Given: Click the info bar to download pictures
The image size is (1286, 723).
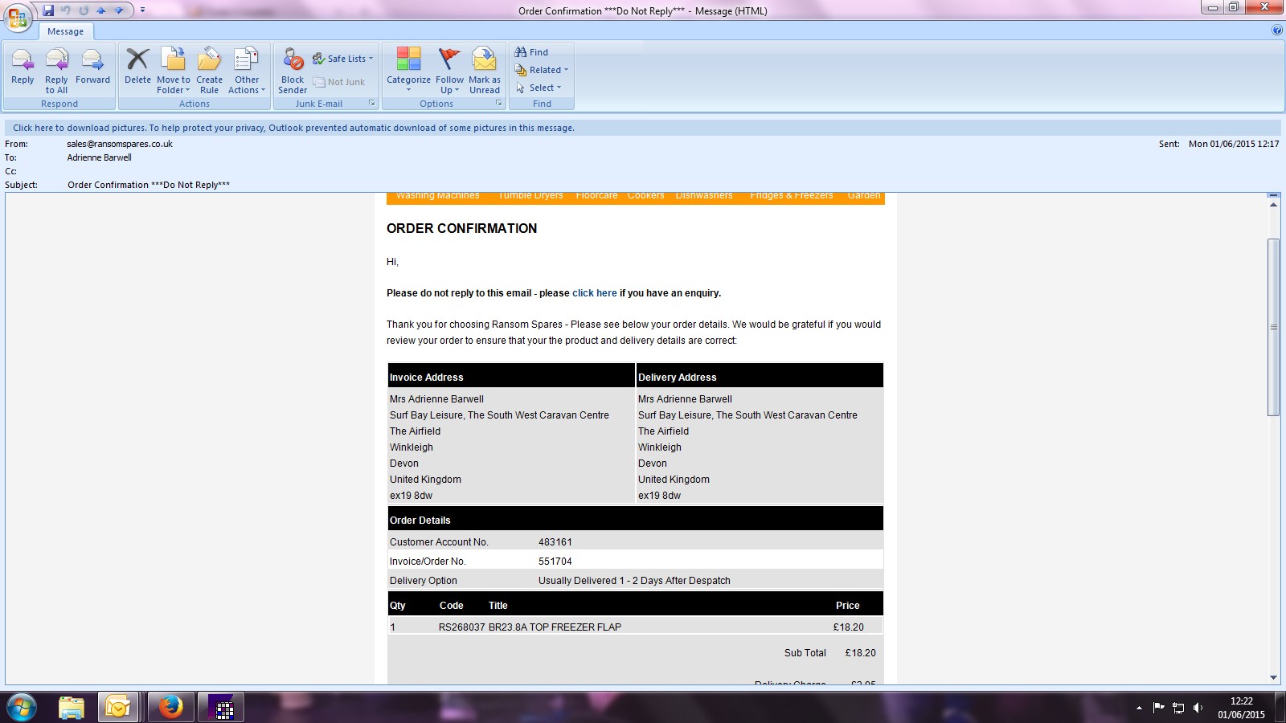Looking at the screenshot, I should [293, 128].
